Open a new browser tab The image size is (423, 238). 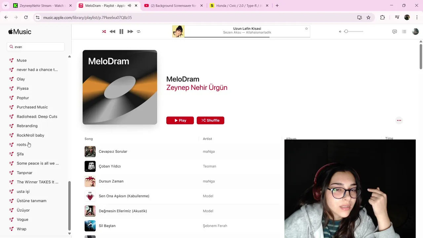(277, 6)
